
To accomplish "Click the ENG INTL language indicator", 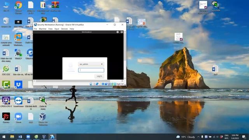I will pyautogui.click(x=226, y=137).
